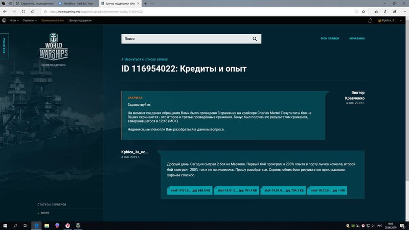Open the notifications bell icon

[x=370, y=20]
